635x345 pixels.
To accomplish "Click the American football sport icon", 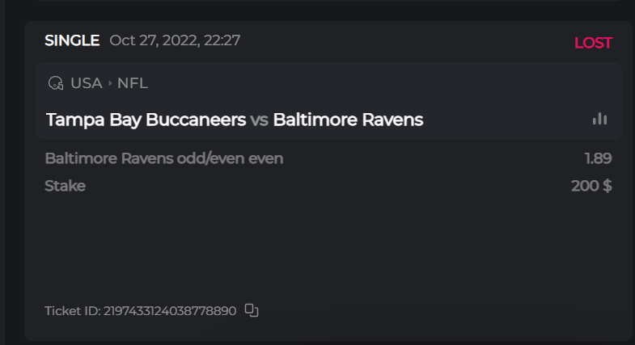I will 55,83.
